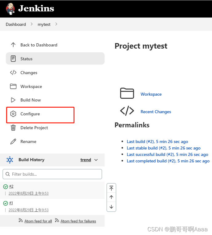Collapse Build History with the chevron
The height and width of the screenshot is (235, 212).
(96, 160)
